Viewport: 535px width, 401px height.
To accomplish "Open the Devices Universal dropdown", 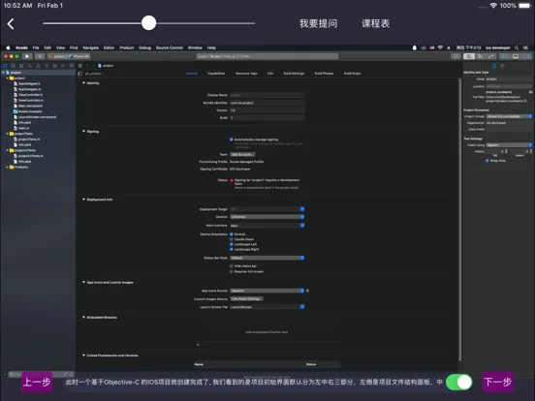I will point(267,217).
